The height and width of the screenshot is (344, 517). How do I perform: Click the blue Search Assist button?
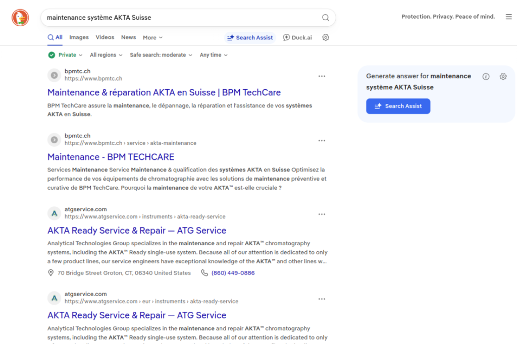[398, 106]
